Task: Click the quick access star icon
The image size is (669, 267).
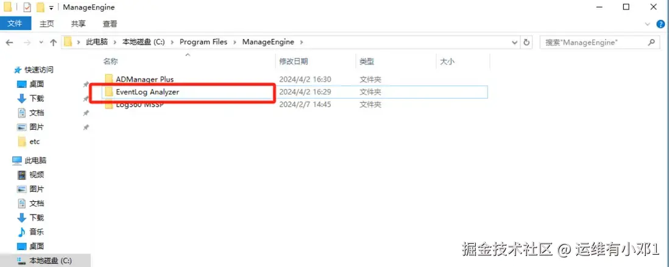Action: [18, 69]
